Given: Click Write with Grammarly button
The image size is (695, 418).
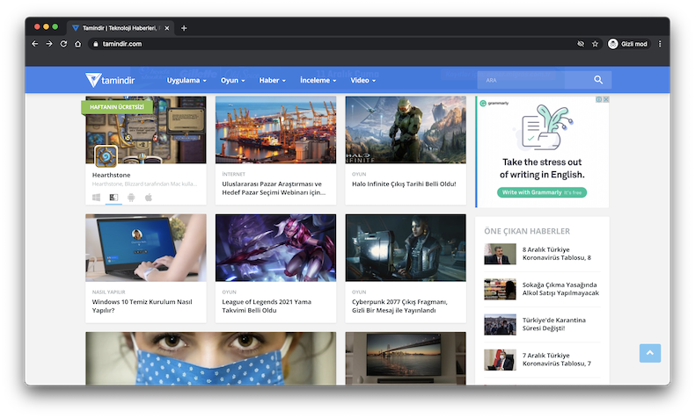Looking at the screenshot, I should click(x=542, y=192).
